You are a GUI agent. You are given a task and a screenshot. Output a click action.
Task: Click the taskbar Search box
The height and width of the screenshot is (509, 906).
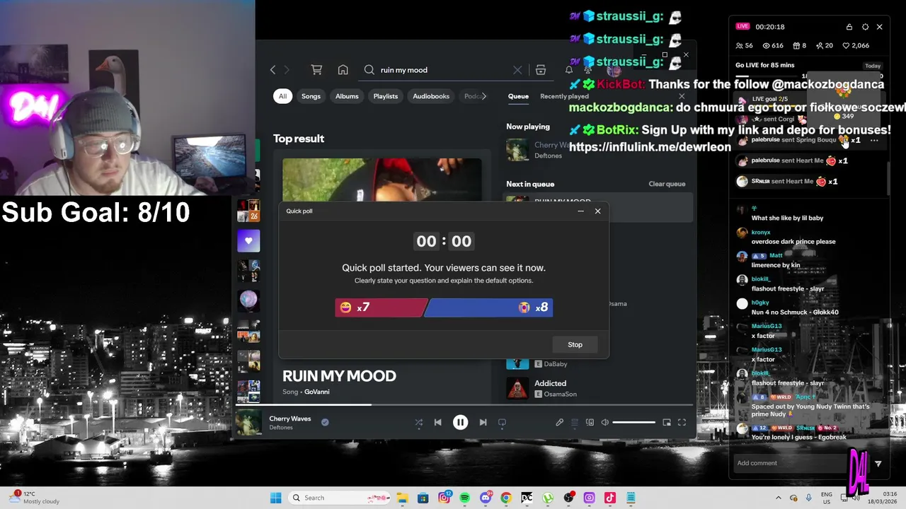pyautogui.click(x=340, y=498)
